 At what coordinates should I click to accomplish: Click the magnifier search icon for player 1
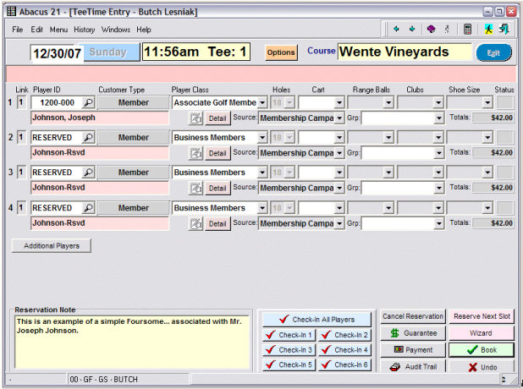point(87,102)
